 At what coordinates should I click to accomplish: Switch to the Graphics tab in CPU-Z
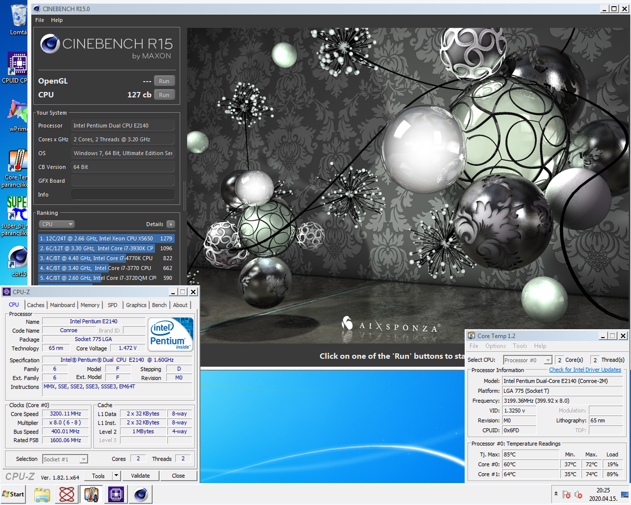[136, 305]
